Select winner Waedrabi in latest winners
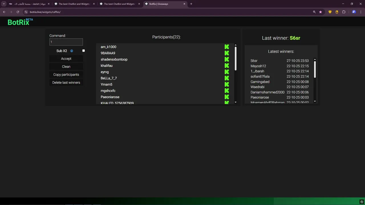Image resolution: width=365 pixels, height=205 pixels. 257,87
